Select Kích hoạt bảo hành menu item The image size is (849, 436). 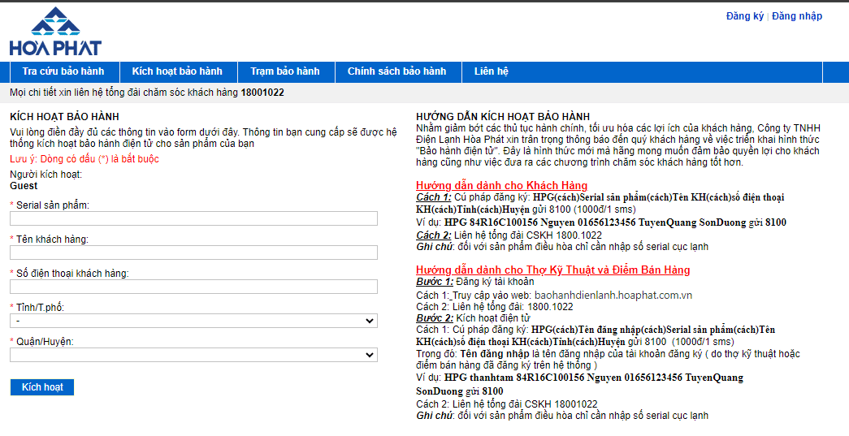point(176,71)
